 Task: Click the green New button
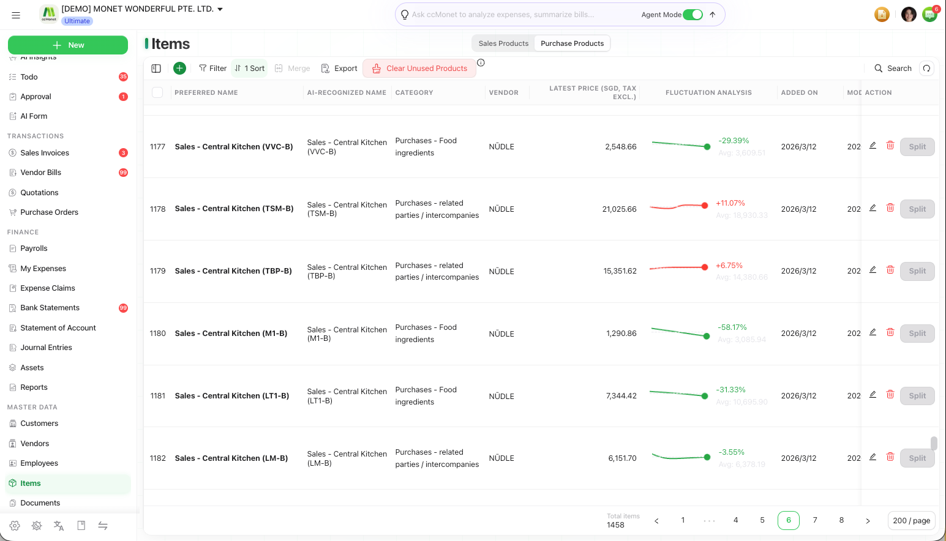click(x=68, y=45)
